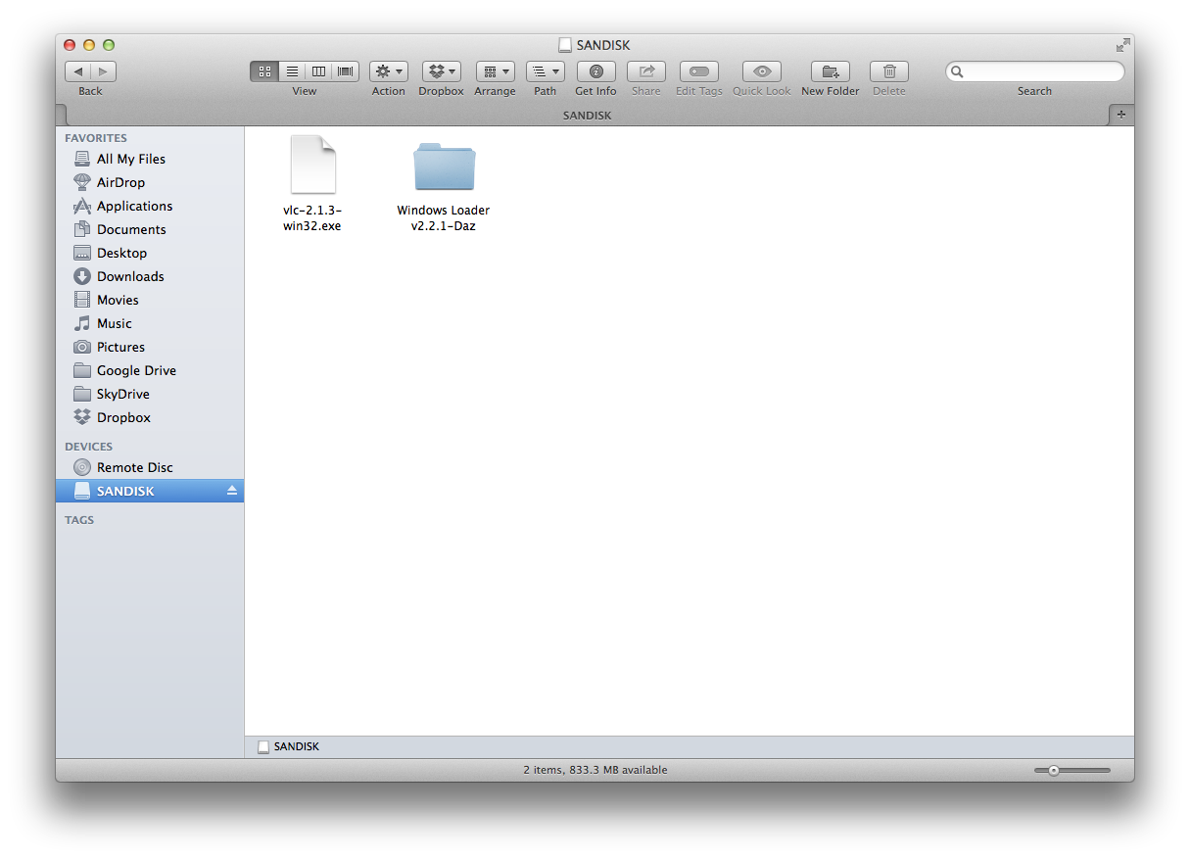Viewport: 1190px width, 859px height.
Task: Open the Path dropdown
Action: tap(546, 72)
